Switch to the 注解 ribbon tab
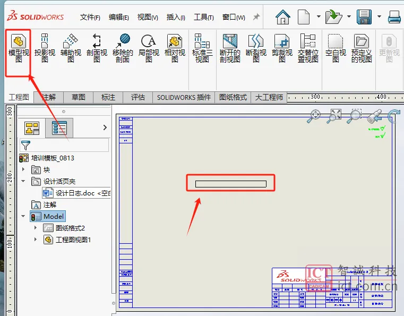The height and width of the screenshot is (316, 404). (x=48, y=97)
